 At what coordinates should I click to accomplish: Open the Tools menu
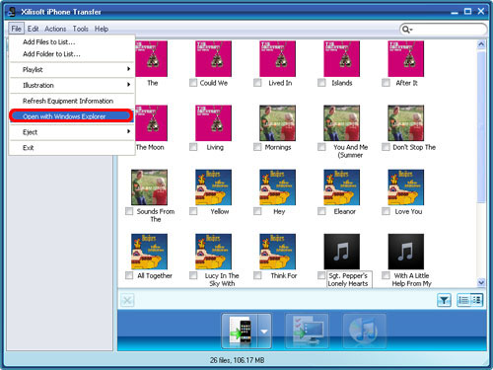[81, 29]
